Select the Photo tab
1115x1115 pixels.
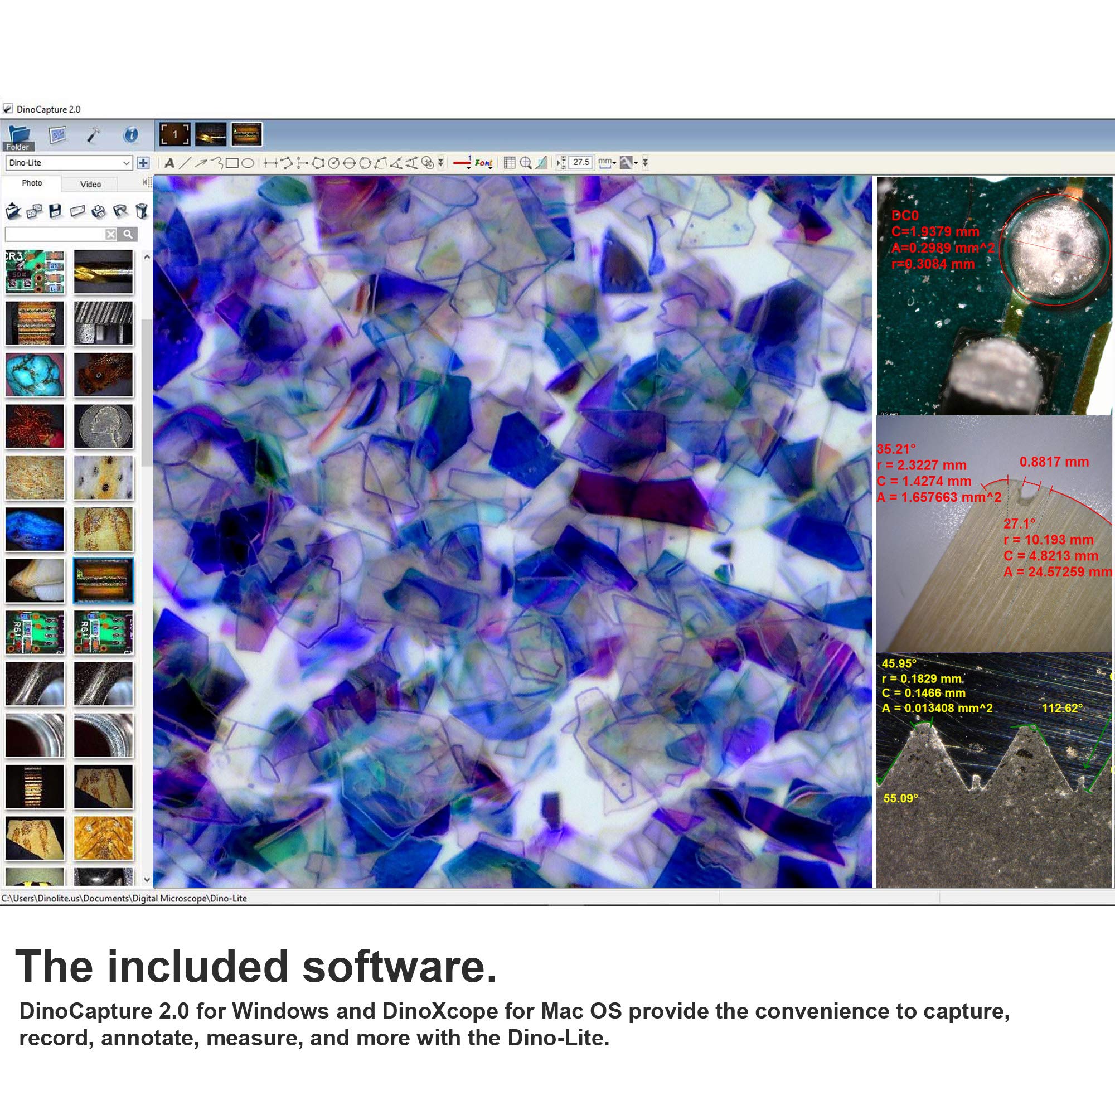(32, 183)
